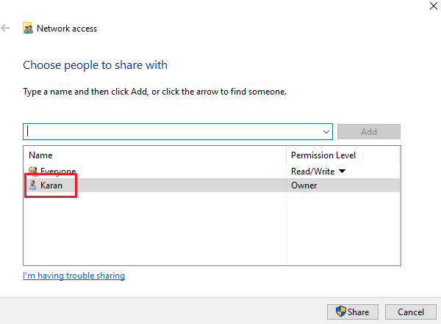
Task: Click the back arrow in the header
Action: point(7,29)
